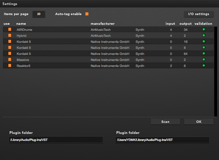This screenshot has width=219, height=160.
Task: Click output value 2 in the Hybrid row
Action: point(185,35)
